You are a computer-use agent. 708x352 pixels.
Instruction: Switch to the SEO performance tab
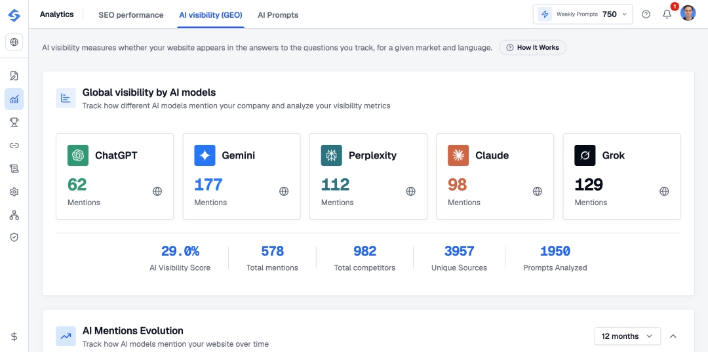point(131,15)
